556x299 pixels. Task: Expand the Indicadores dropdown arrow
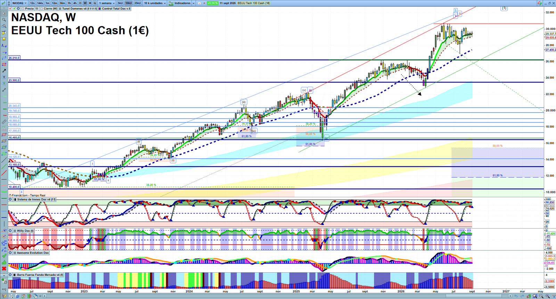pyautogui.click(x=194, y=3)
